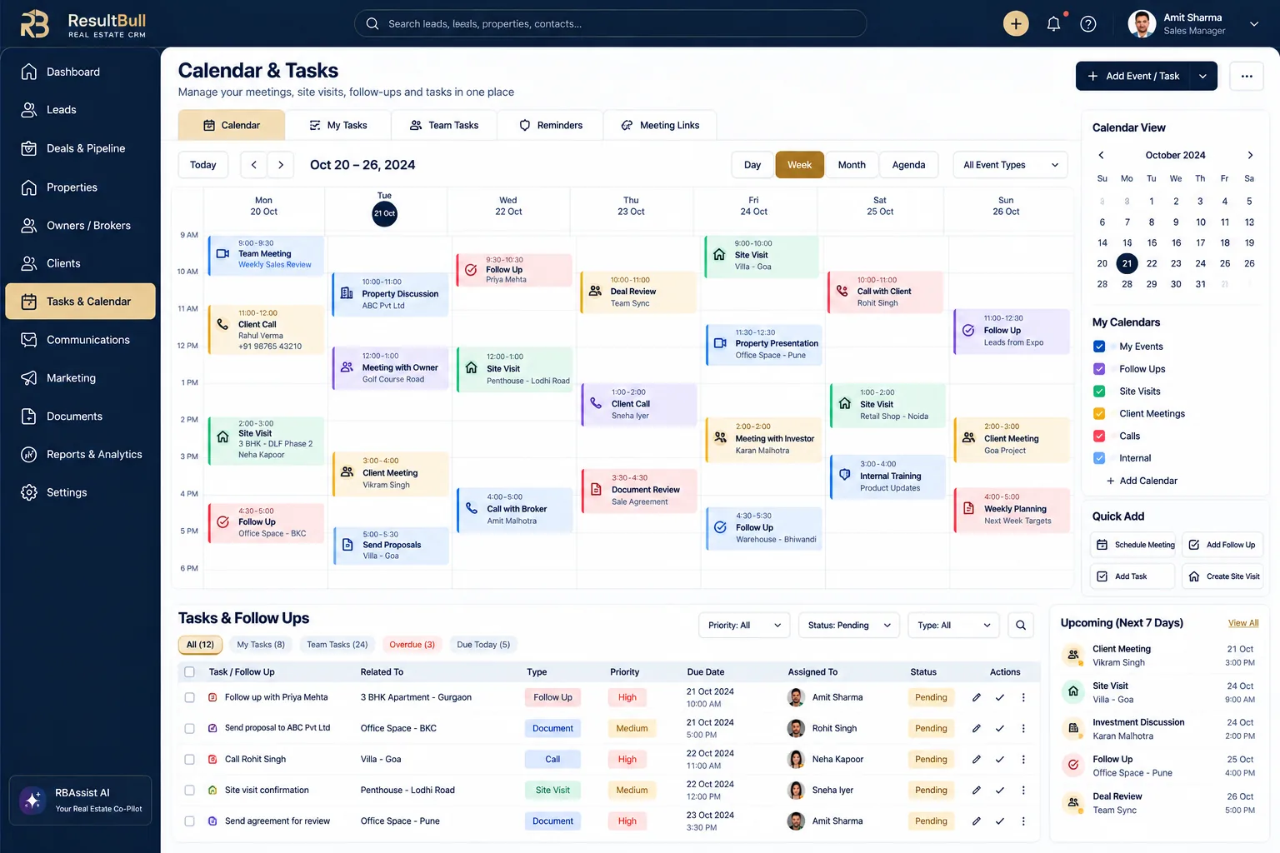Image resolution: width=1280 pixels, height=853 pixels.
Task: Toggle My Events calendar checkbox
Action: [x=1099, y=347]
